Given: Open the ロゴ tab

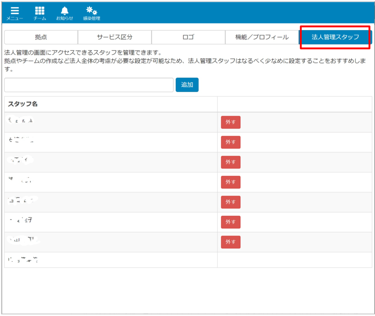Looking at the screenshot, I should pos(189,37).
